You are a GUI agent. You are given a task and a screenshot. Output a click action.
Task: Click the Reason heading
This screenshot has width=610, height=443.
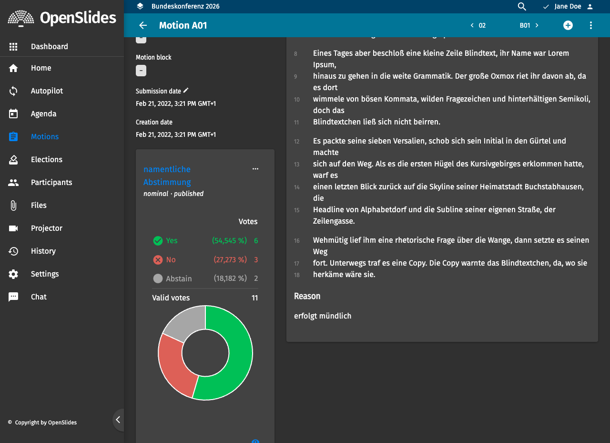pos(307,296)
